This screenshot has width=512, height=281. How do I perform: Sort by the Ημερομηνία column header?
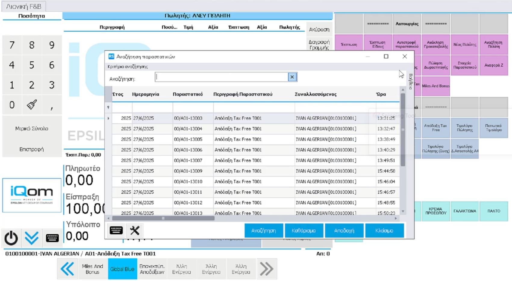point(145,94)
